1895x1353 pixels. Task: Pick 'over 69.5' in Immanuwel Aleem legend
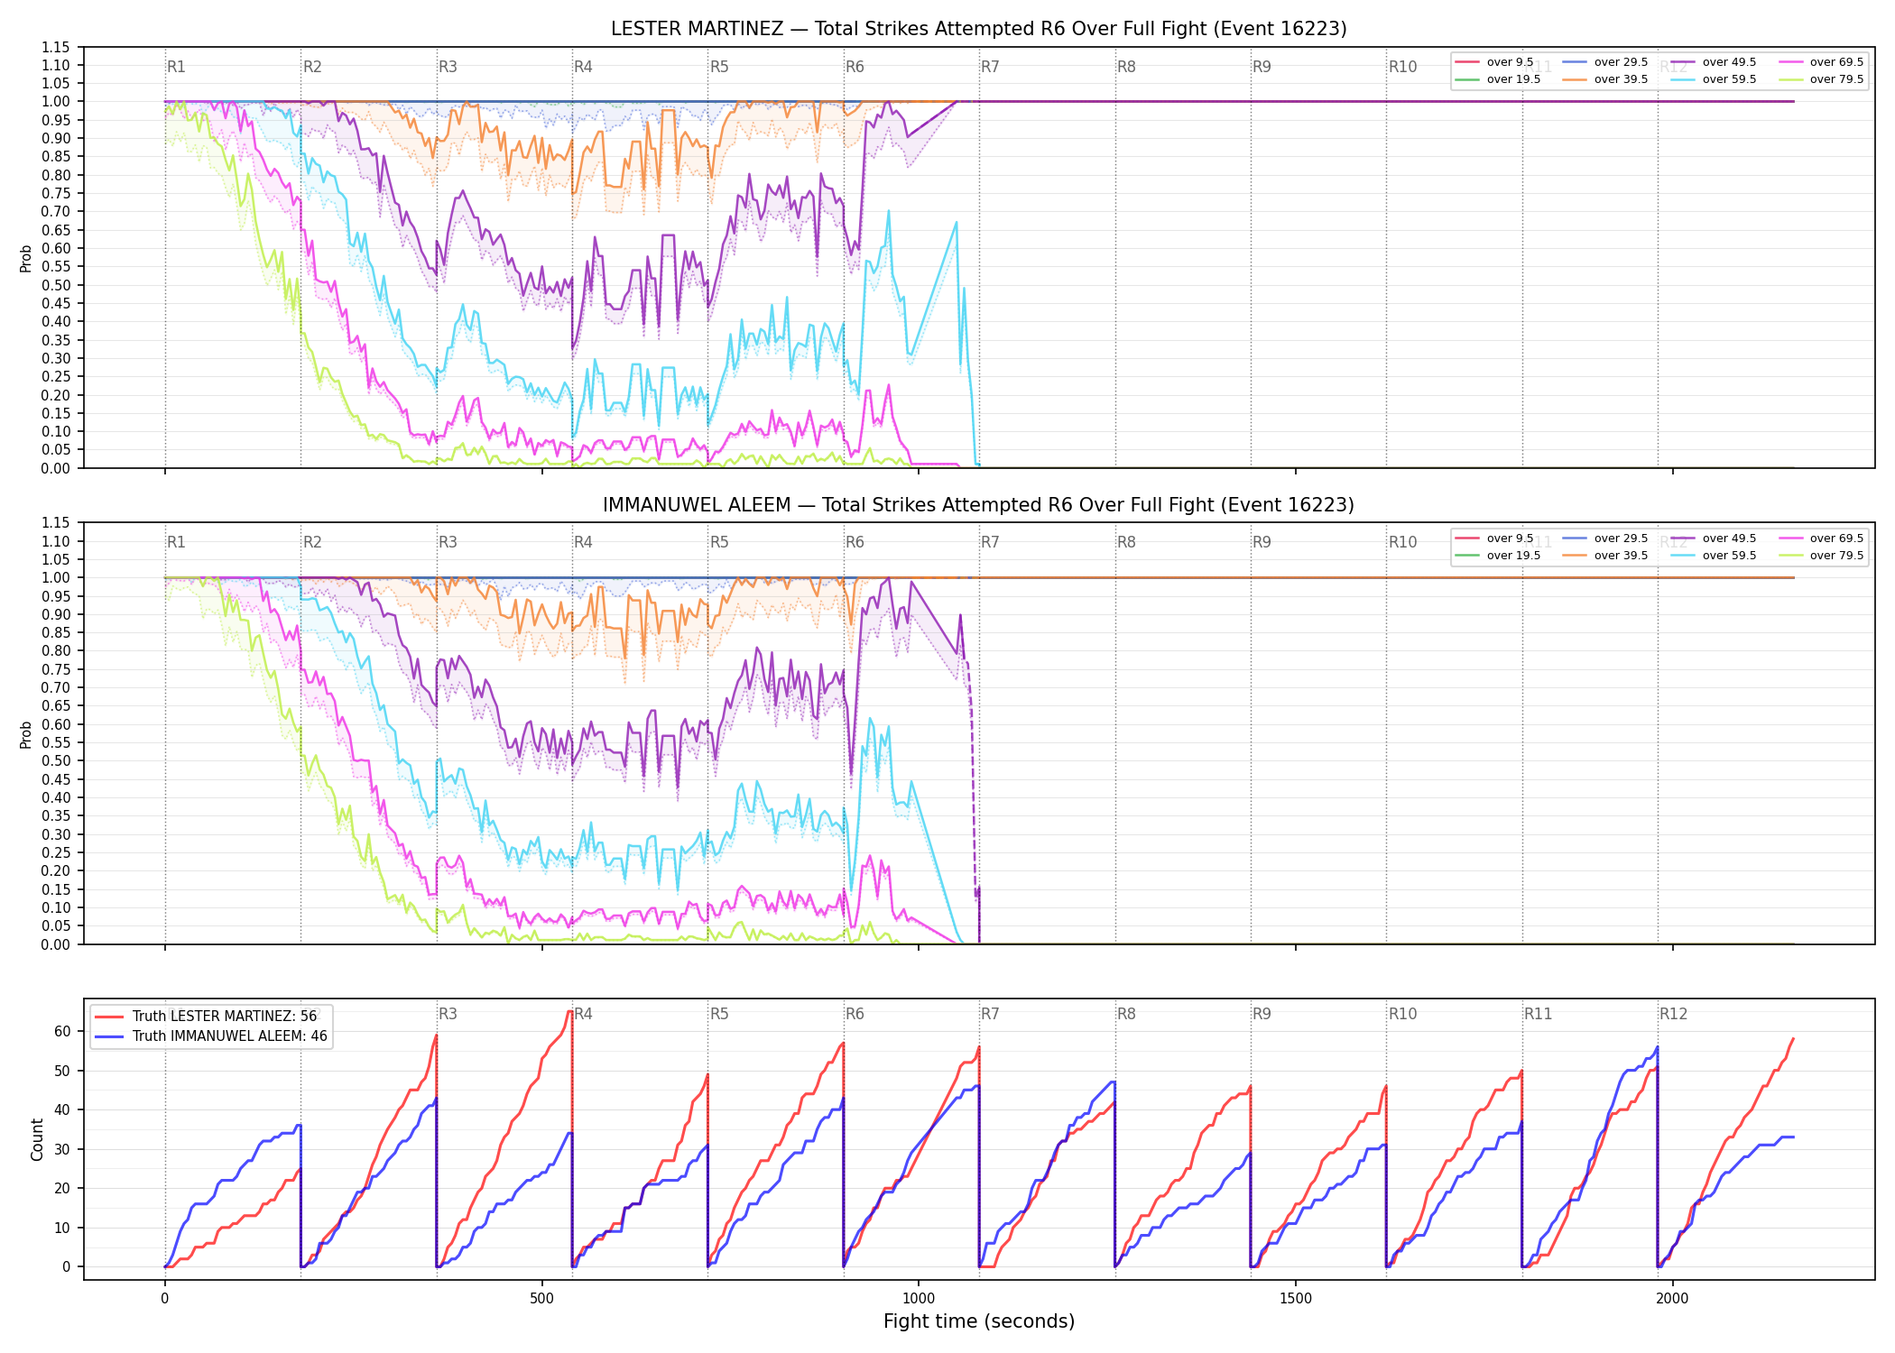coord(1821,538)
